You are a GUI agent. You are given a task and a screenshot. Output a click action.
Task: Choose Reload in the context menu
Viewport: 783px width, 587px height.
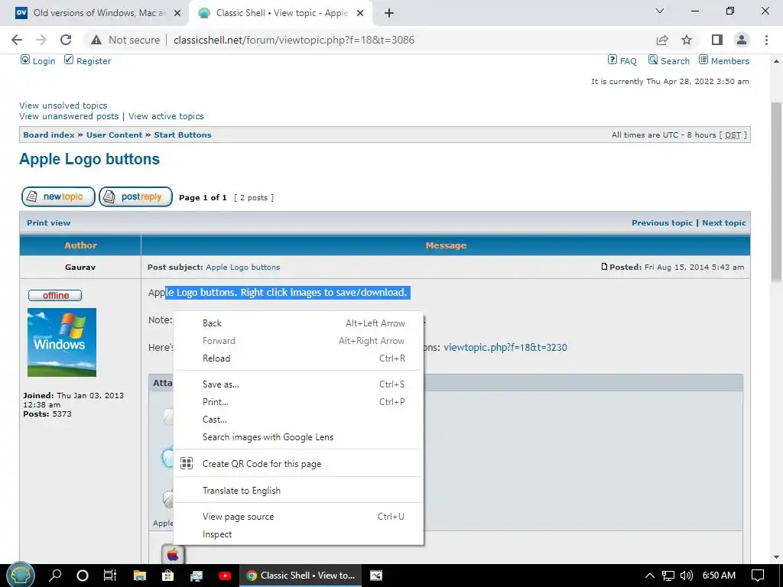click(x=299, y=358)
